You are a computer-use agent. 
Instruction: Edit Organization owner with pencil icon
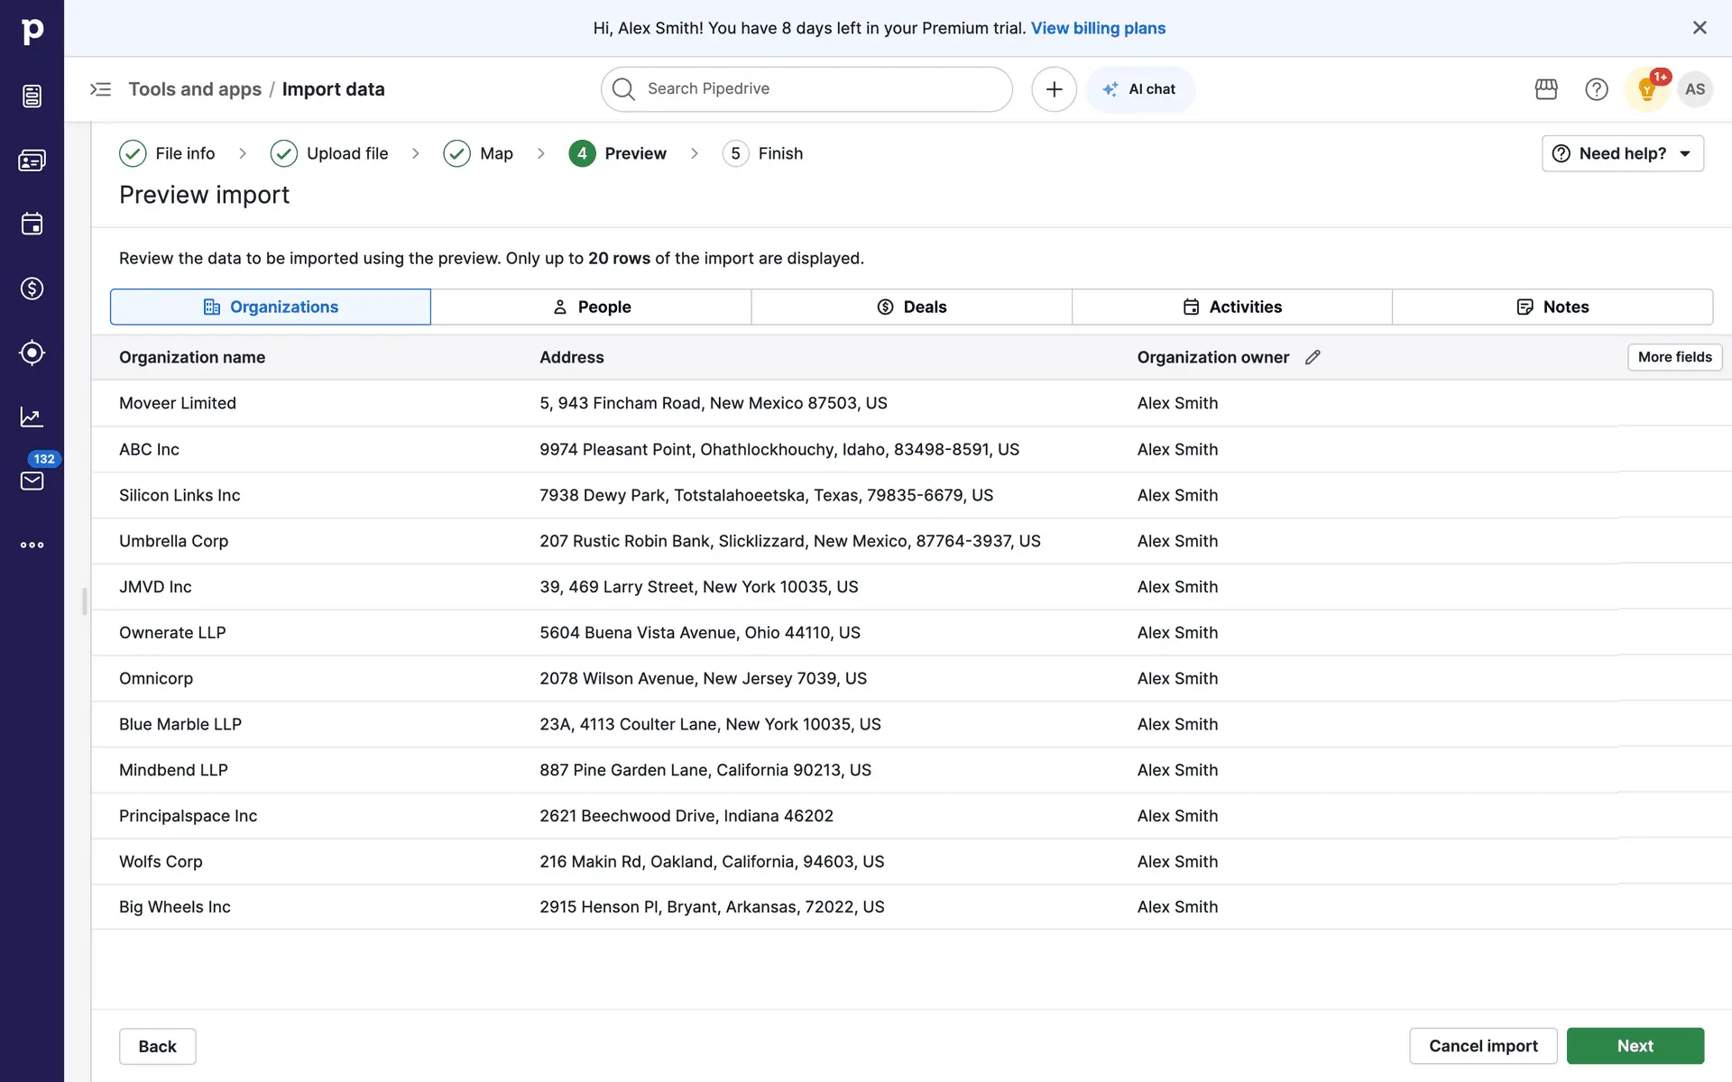(x=1313, y=357)
